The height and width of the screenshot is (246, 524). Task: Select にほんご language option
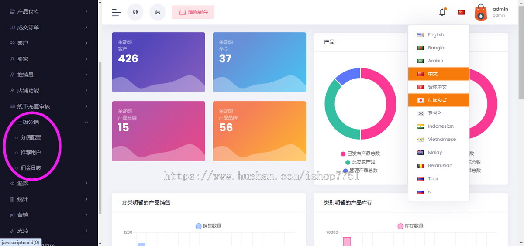coord(438,100)
